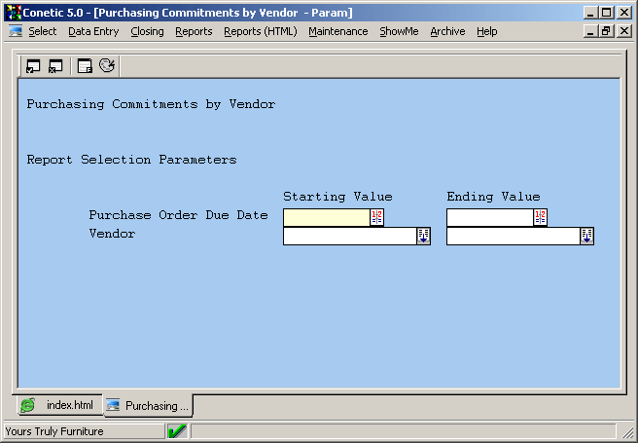The image size is (638, 443).
Task: Click the cancel form toolbar icon with X
Action: (x=55, y=66)
